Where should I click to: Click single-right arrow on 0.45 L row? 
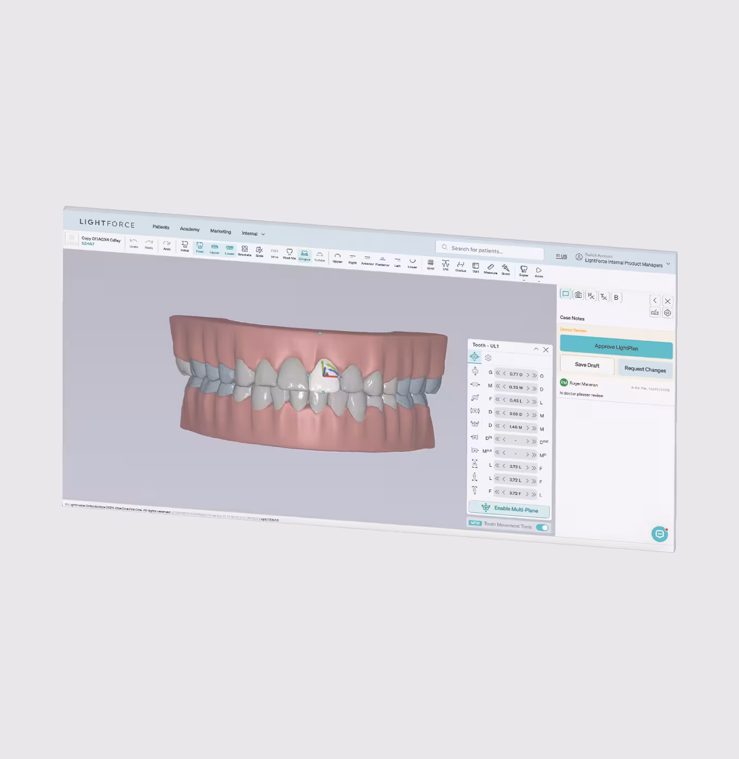(x=527, y=401)
